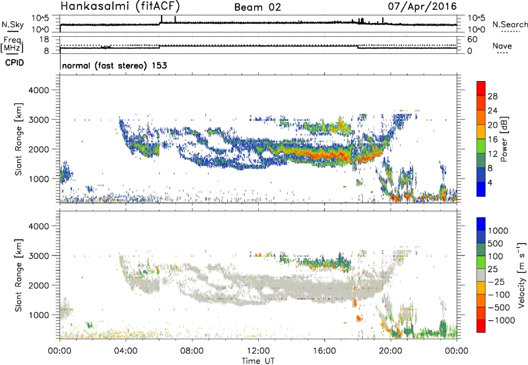Select the 24 dB label on Power colorbar

tap(492, 111)
